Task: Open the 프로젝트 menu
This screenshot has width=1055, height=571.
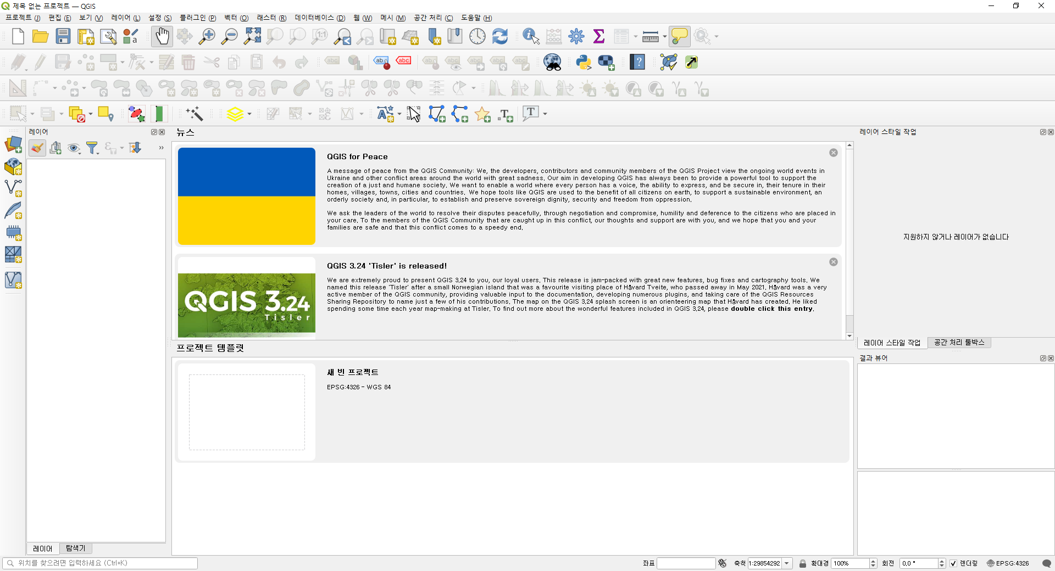Action: click(x=23, y=18)
